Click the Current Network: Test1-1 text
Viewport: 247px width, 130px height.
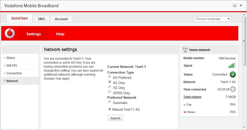tap(126, 67)
